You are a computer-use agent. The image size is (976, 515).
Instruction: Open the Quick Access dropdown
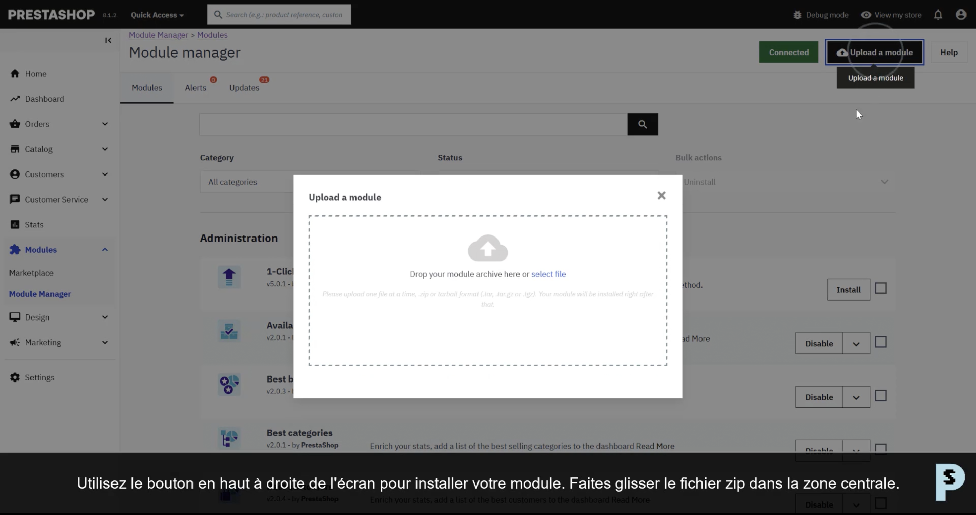(157, 15)
